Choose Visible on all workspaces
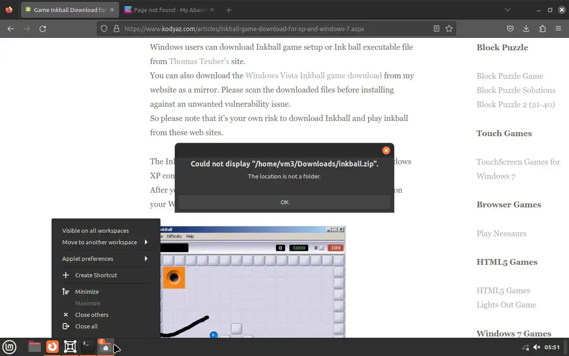The width and height of the screenshot is (569, 356). coord(106,231)
